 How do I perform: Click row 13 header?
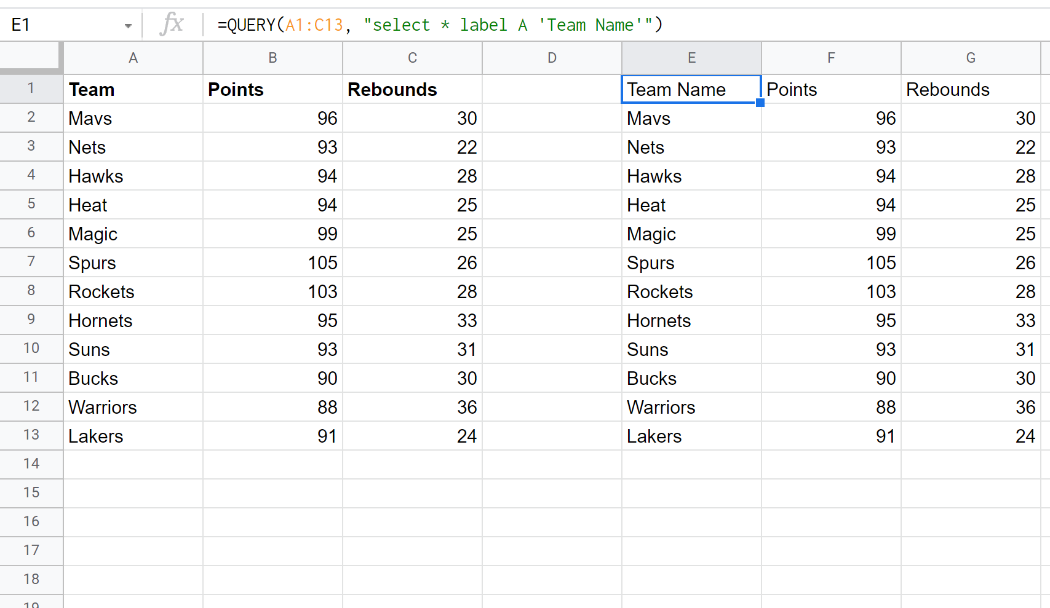click(31, 435)
